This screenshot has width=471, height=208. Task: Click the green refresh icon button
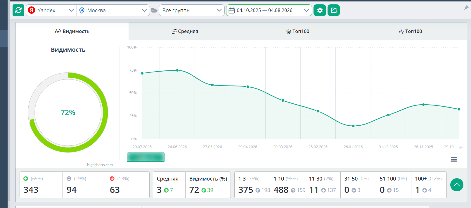(x=18, y=10)
